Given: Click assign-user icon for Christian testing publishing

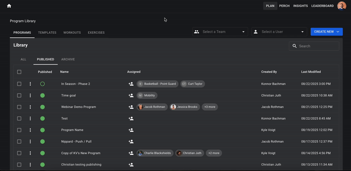Looking at the screenshot, I should pyautogui.click(x=131, y=165).
